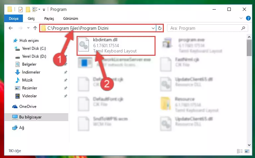This screenshot has width=255, height=158.
Task: Select the program.exe file
Action: pos(192,46)
